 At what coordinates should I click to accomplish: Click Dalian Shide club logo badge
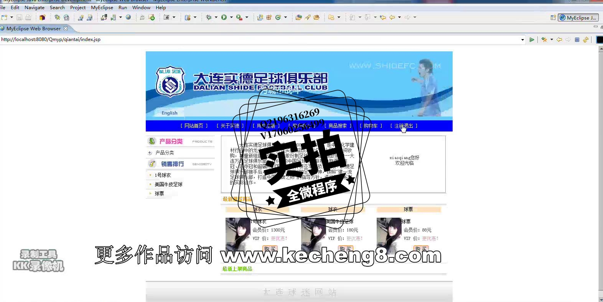click(x=170, y=82)
